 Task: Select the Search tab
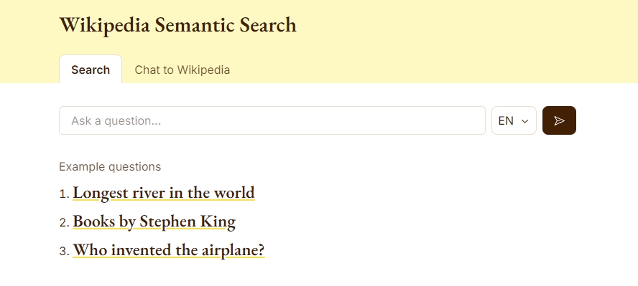pos(91,70)
